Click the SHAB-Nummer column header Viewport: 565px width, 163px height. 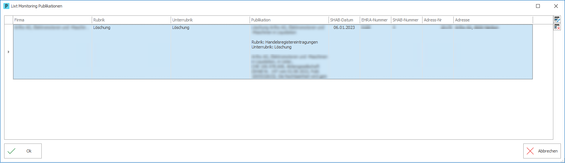(x=406, y=20)
